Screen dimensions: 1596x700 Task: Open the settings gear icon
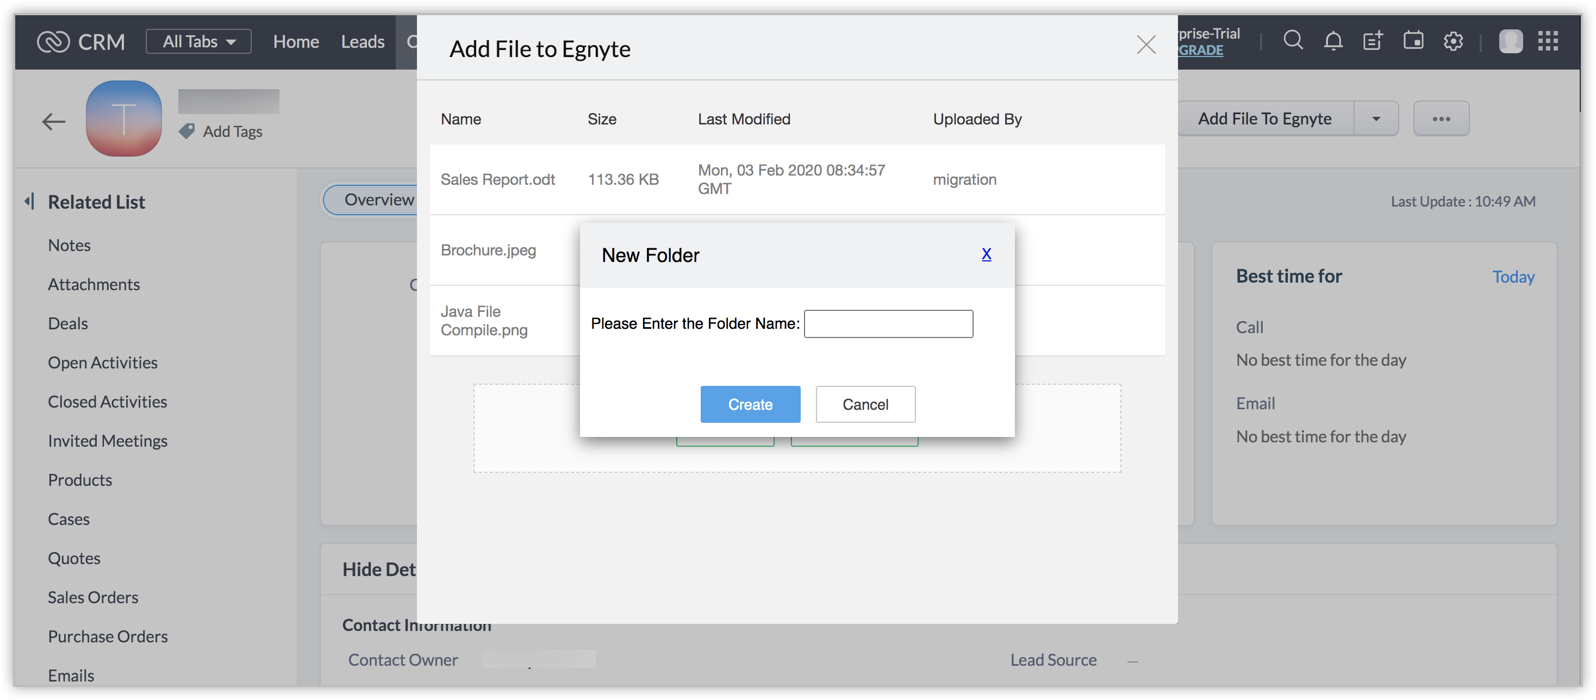1454,41
